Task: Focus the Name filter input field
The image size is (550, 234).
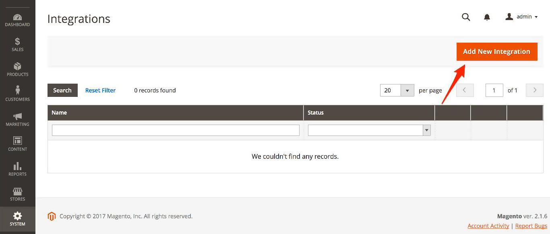Action: pyautogui.click(x=176, y=130)
